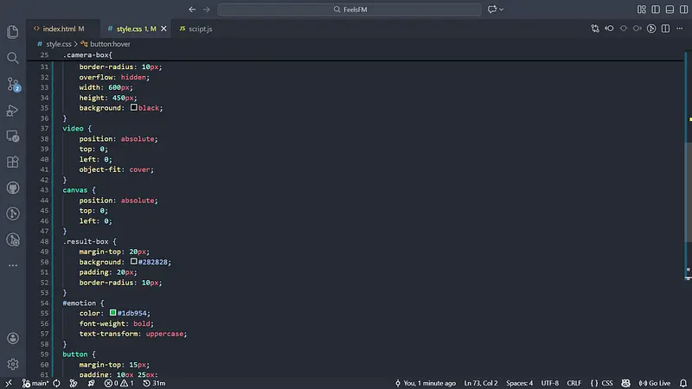692x389 pixels.
Task: Open Source Control view with badge
Action: click(13, 84)
